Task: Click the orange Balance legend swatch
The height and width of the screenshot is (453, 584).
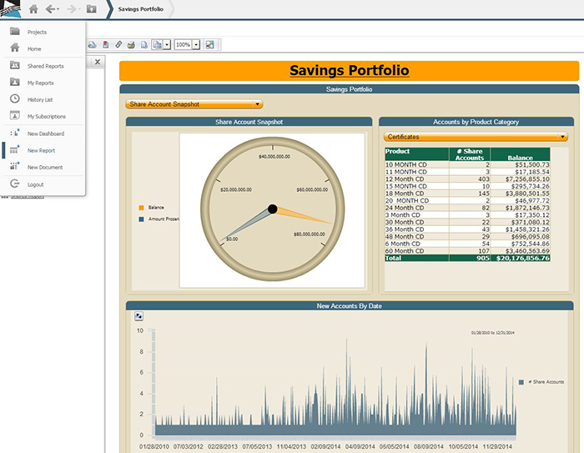Action: [141, 206]
